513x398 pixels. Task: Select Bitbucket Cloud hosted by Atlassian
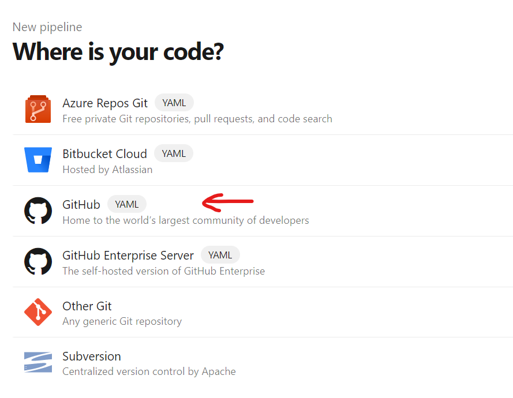point(104,154)
